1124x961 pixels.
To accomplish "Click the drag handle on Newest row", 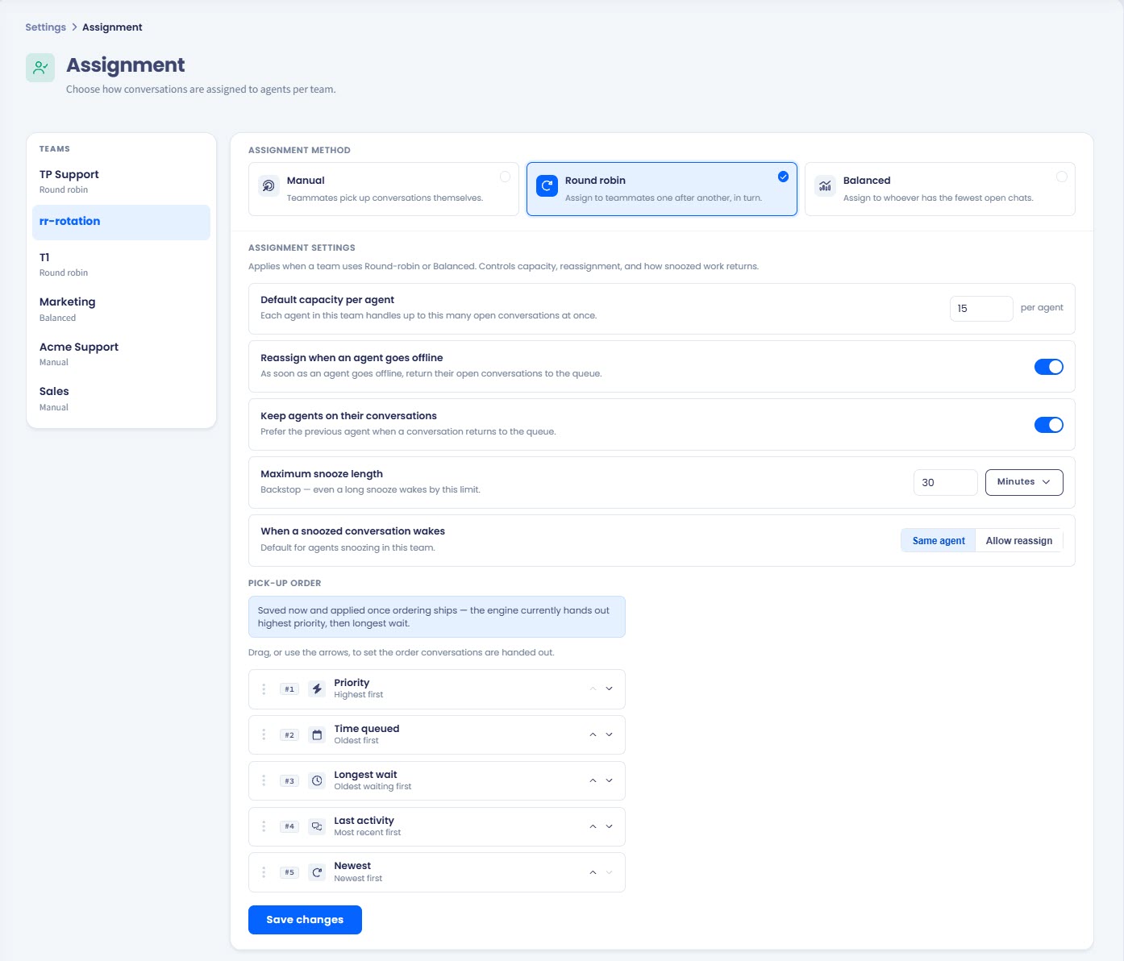I will (264, 872).
